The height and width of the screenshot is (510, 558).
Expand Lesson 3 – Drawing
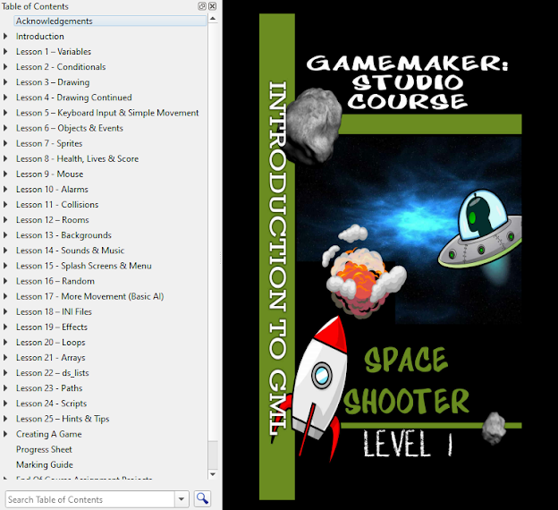(5, 82)
